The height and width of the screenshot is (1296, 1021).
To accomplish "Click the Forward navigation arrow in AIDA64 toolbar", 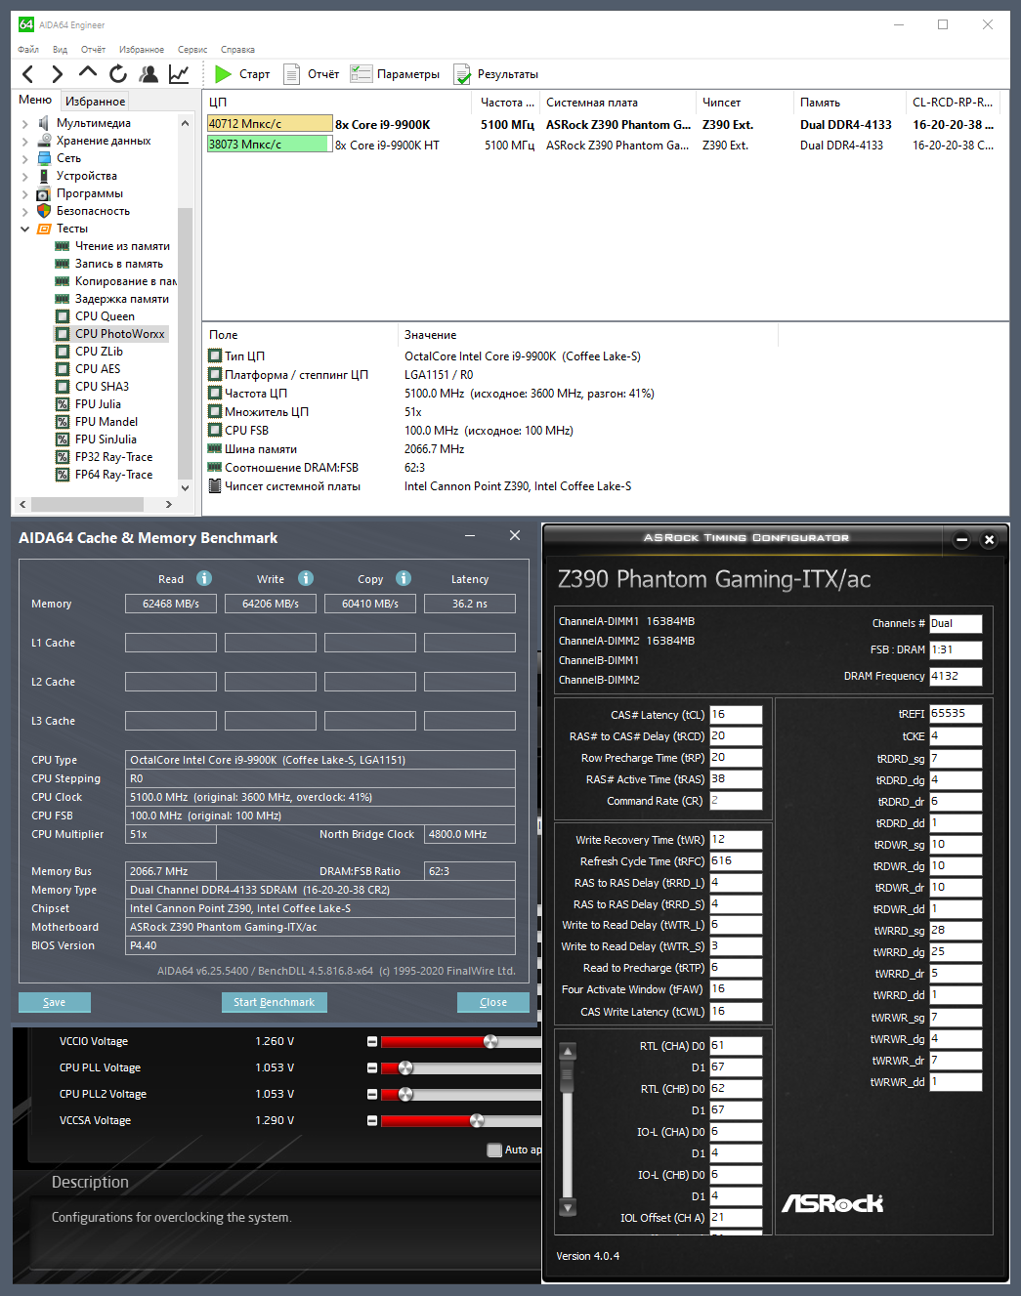I will click(x=57, y=73).
